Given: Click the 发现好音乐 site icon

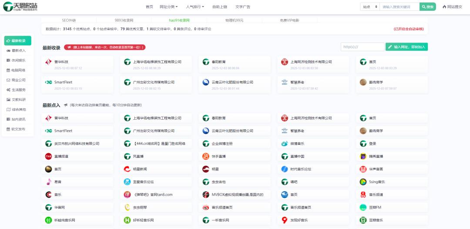Looking at the screenshot, I should pyautogui.click(x=285, y=220).
